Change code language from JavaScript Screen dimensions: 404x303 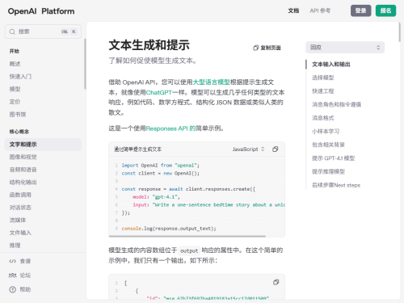point(248,149)
